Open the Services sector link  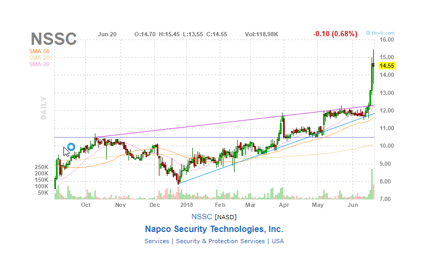pyautogui.click(x=157, y=241)
